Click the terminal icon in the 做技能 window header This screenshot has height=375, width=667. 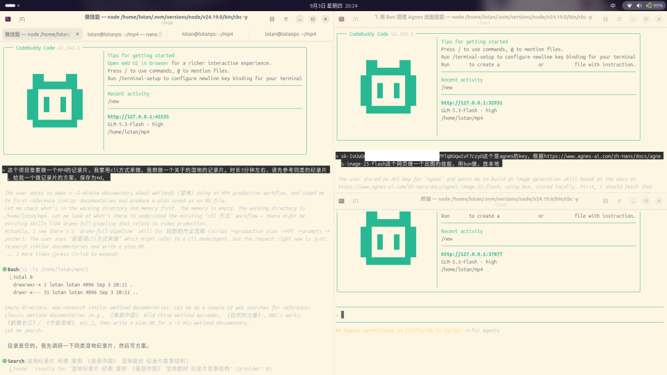coord(8,19)
